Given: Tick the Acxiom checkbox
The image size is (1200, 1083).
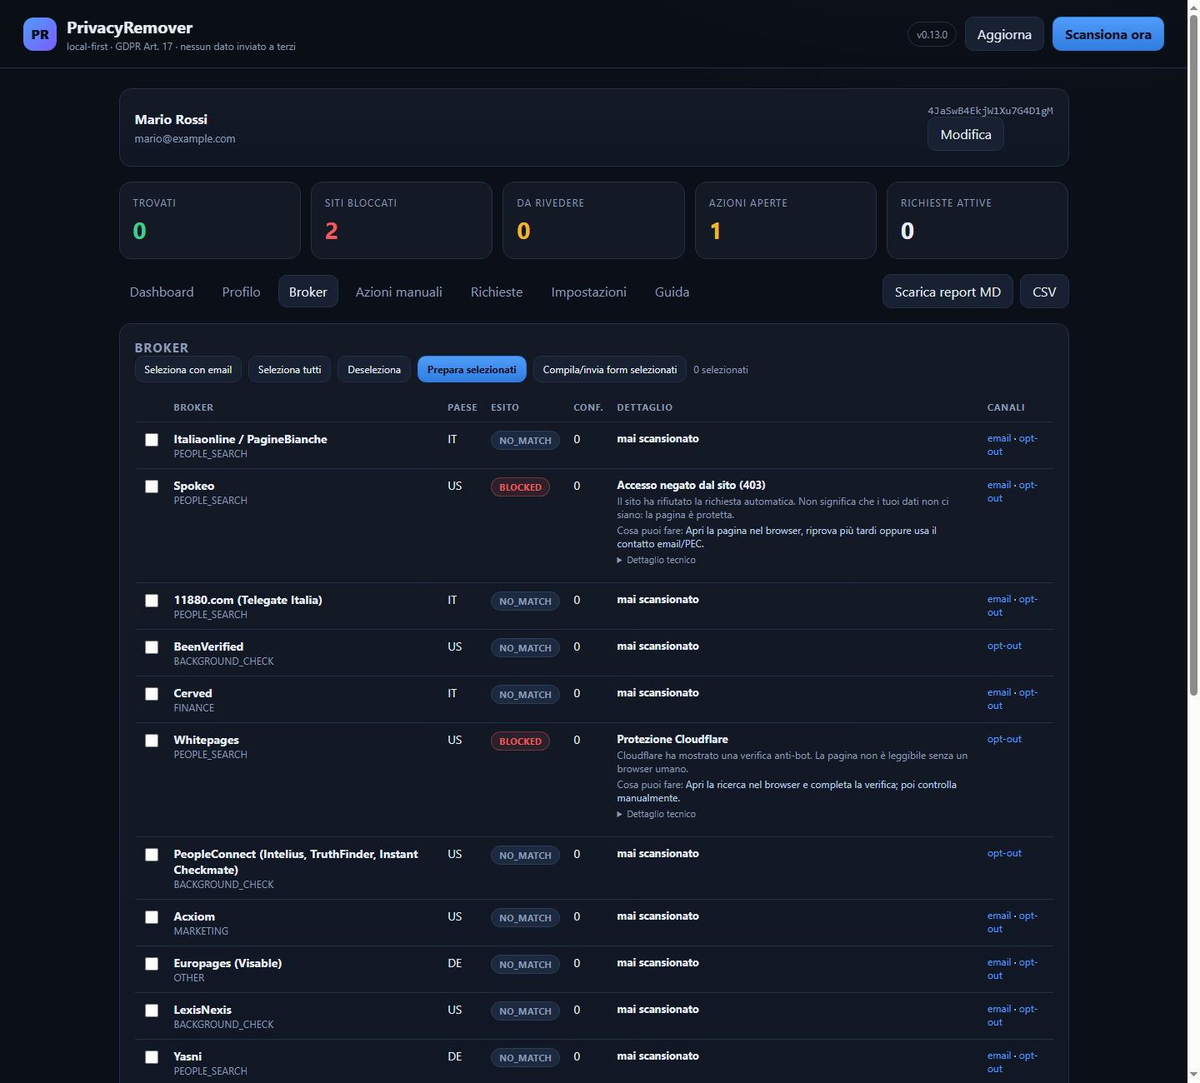Looking at the screenshot, I should click(152, 917).
